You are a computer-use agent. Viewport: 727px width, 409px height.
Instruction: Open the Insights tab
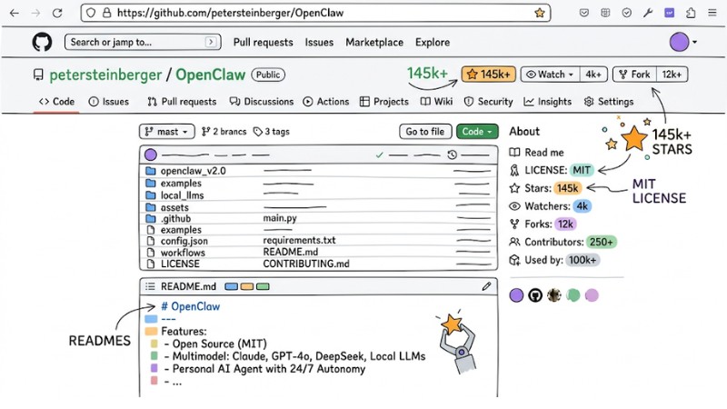(548, 102)
